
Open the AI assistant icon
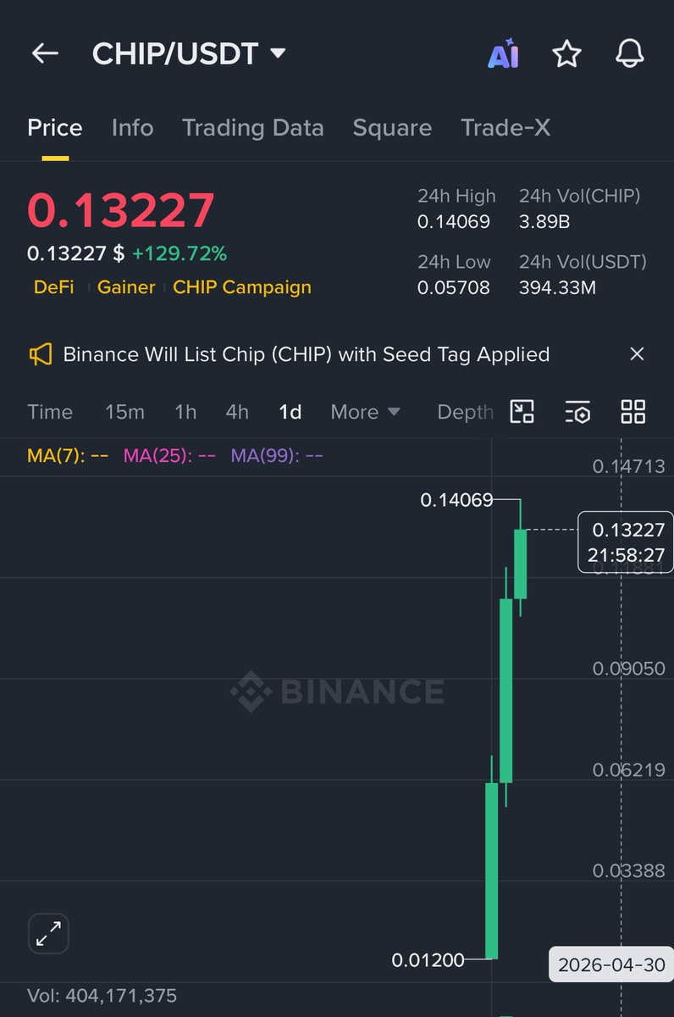503,55
